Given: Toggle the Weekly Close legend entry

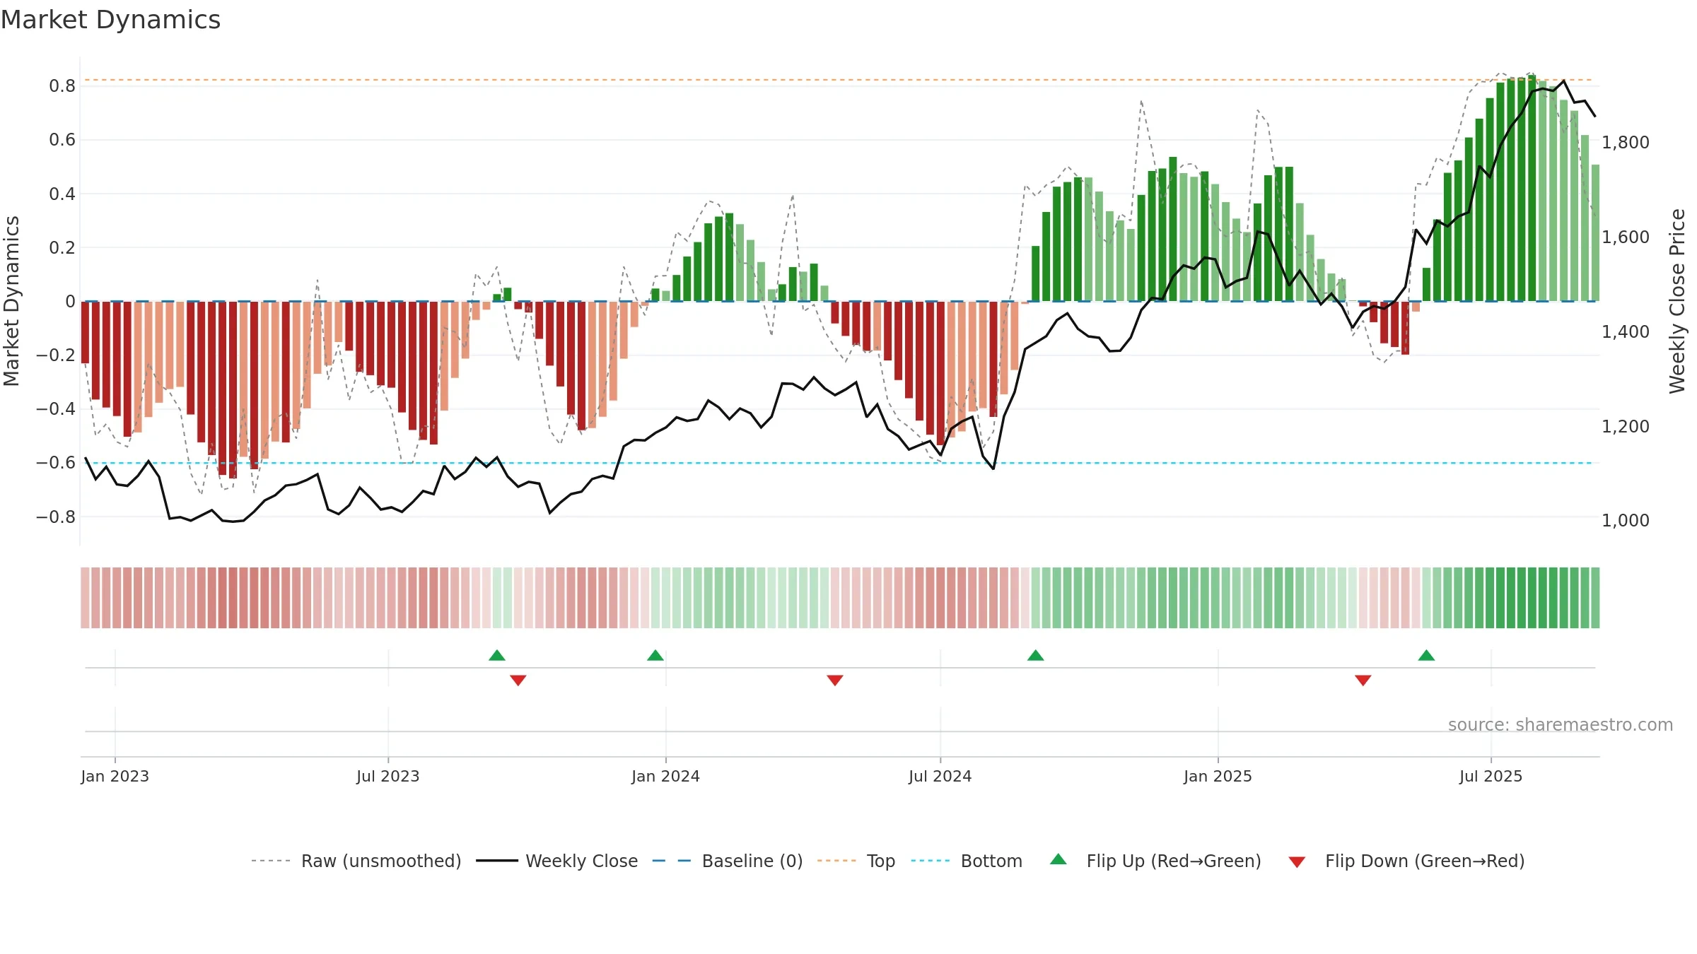Looking at the screenshot, I should (556, 861).
